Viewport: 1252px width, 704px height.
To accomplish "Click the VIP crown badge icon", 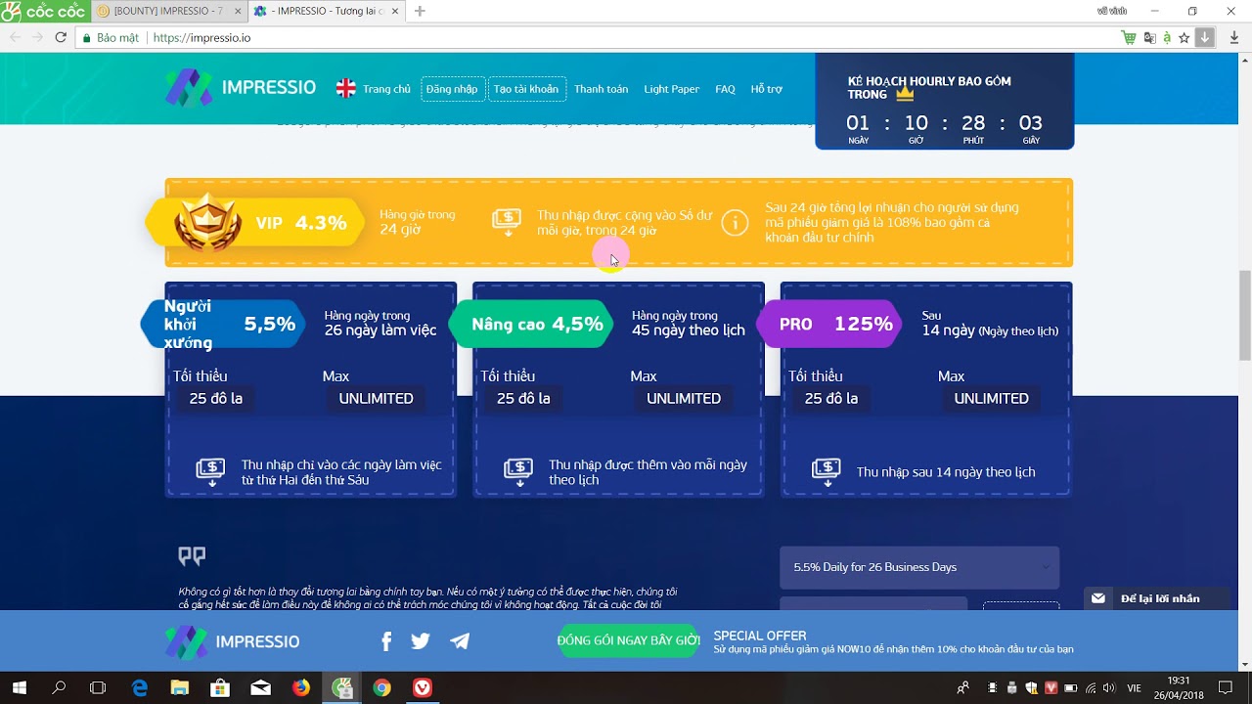I will click(x=208, y=223).
